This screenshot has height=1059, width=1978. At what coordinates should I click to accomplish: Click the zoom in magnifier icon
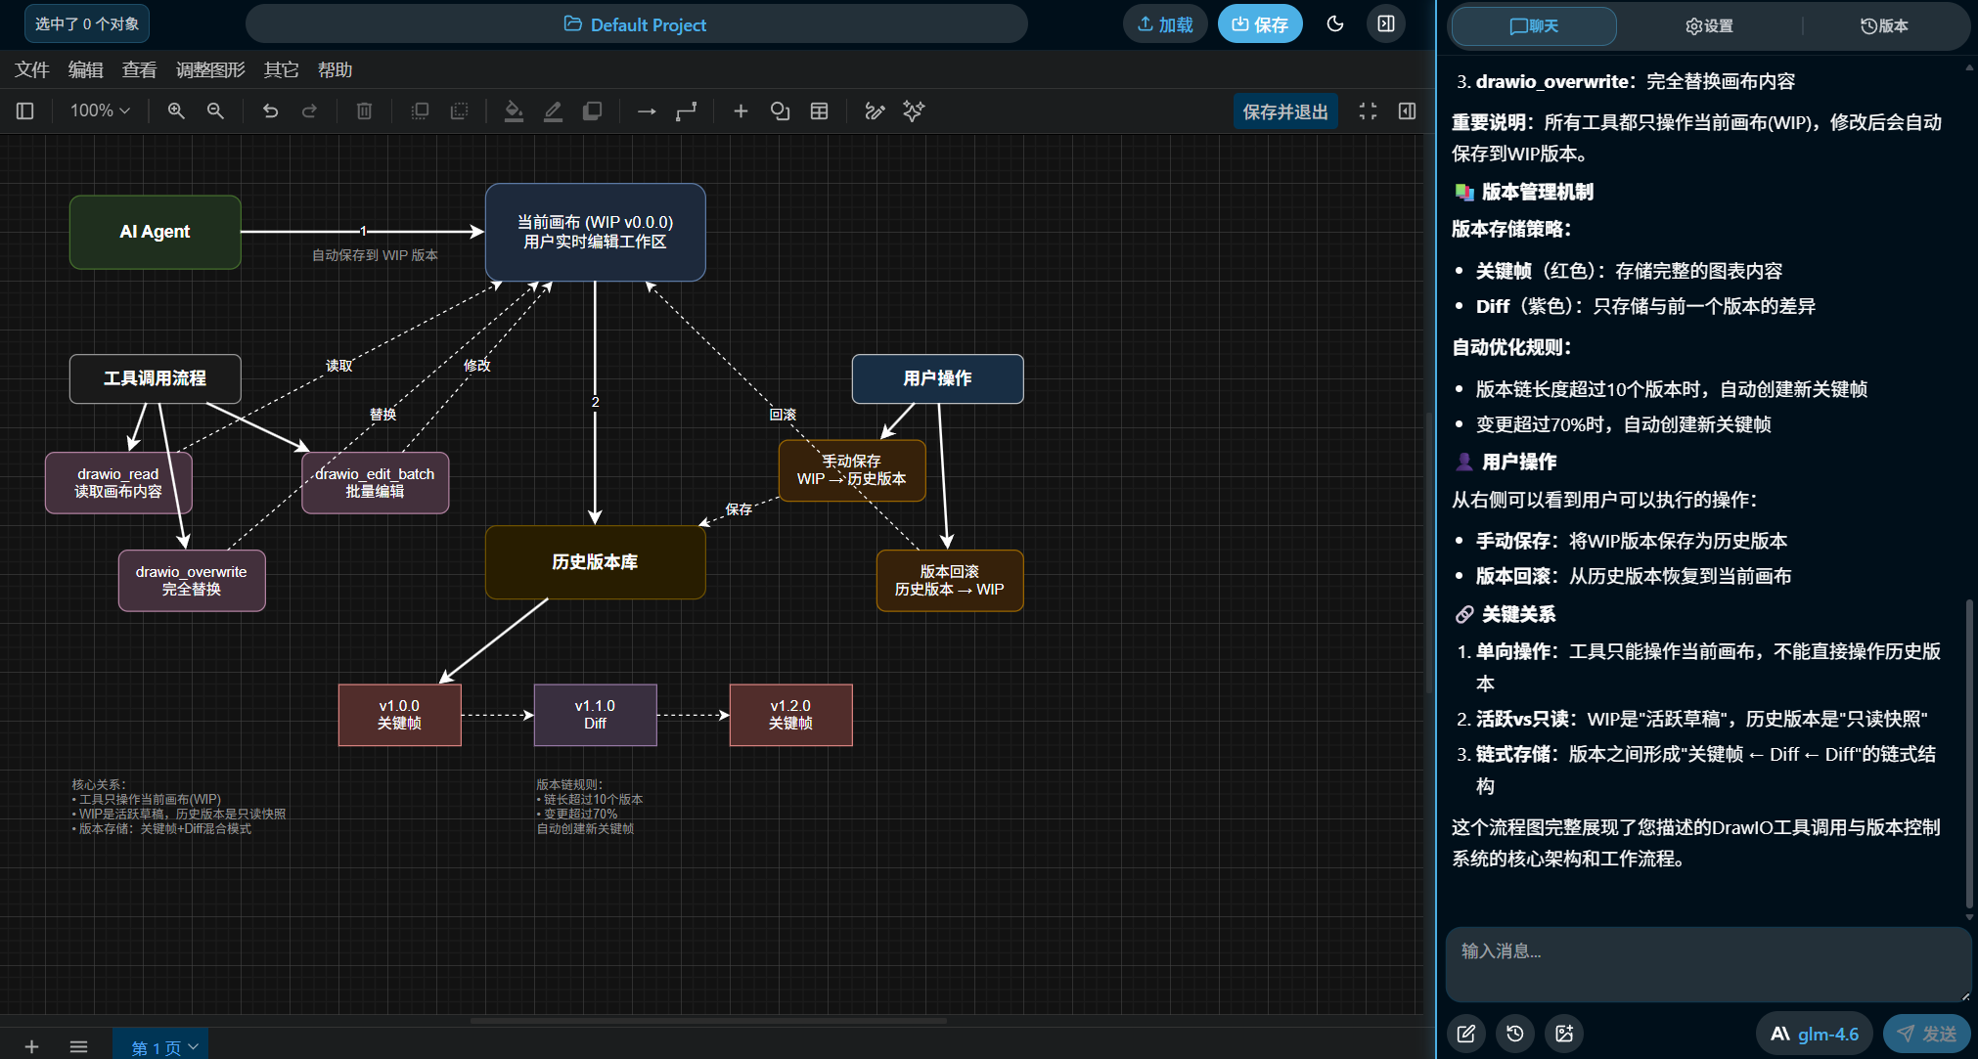coord(176,111)
